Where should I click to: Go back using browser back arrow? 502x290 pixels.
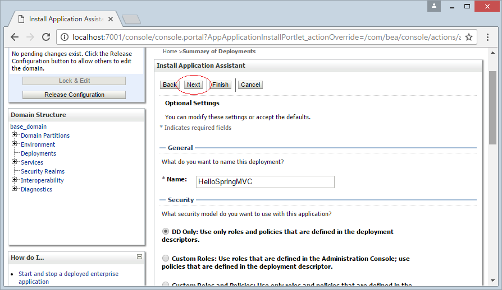(x=15, y=38)
